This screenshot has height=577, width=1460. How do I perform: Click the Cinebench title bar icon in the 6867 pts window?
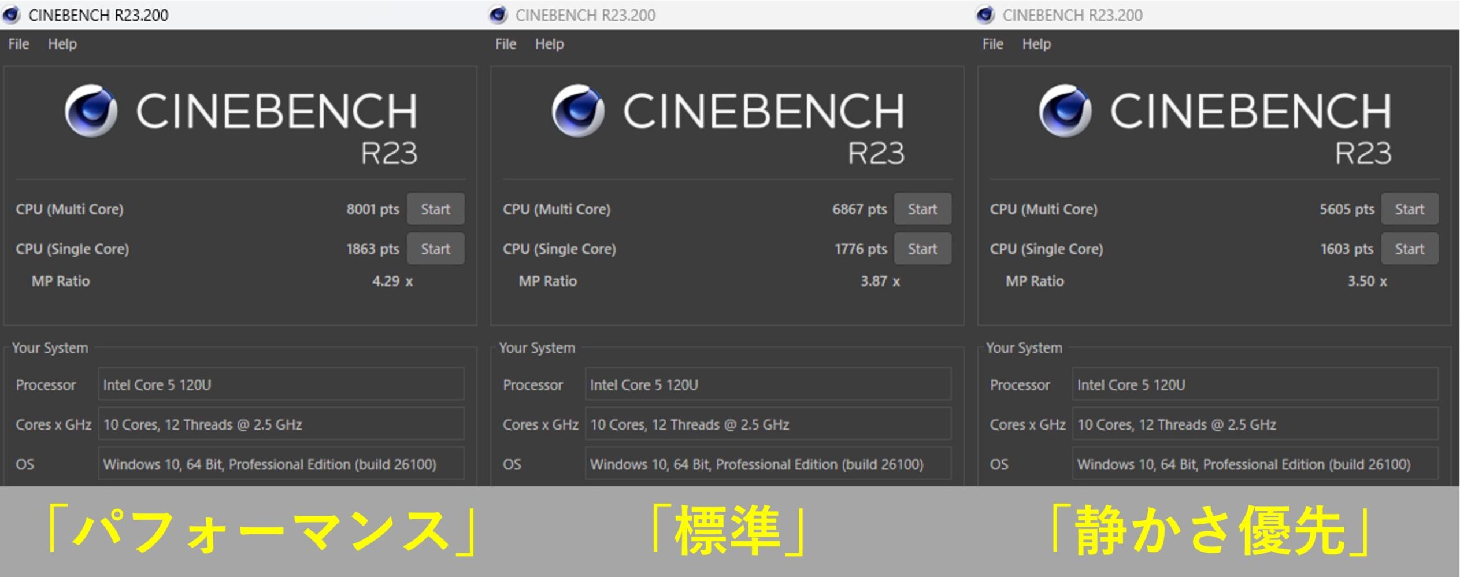coord(498,14)
